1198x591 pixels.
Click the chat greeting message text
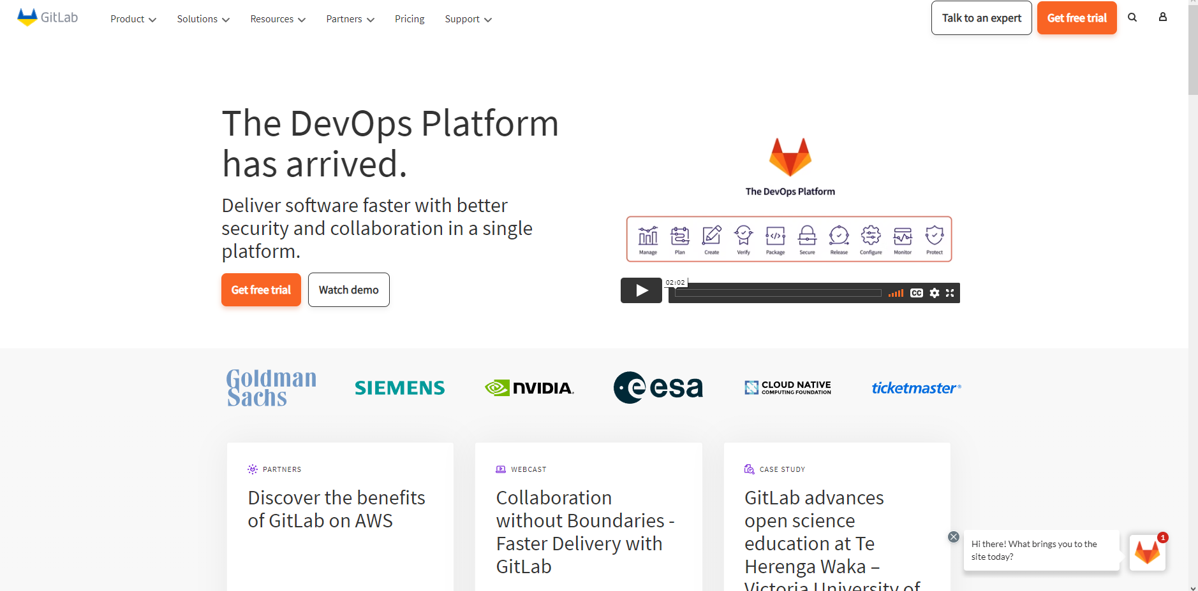(1034, 550)
